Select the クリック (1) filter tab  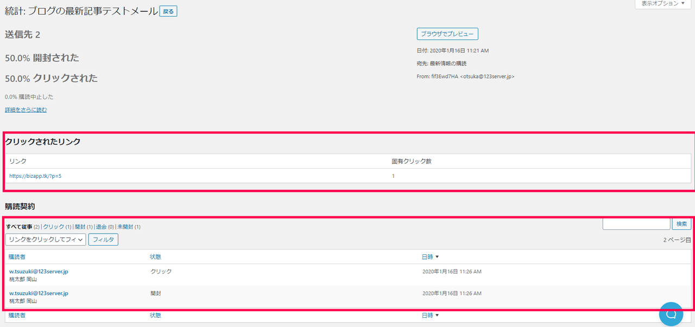click(x=57, y=227)
